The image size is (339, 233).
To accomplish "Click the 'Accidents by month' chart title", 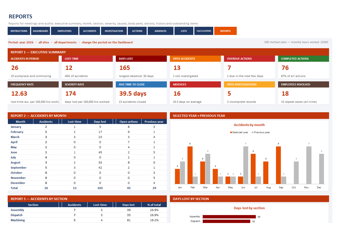I will click(x=249, y=125).
